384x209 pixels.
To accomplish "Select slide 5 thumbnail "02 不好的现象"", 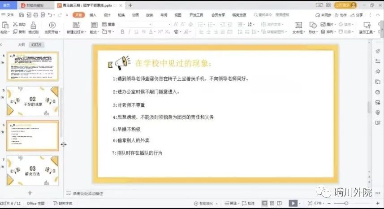I will click(32, 101).
